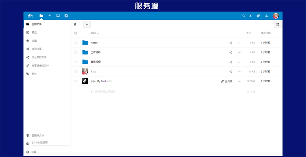Click the 1.jpg thumbnail preview
The width and height of the screenshot is (306, 157).
[x=85, y=71]
